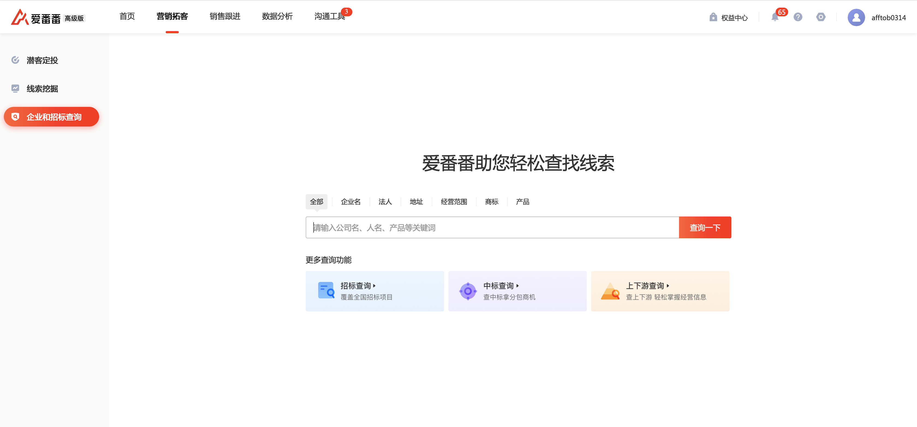Click the 更多查询功能 heading
This screenshot has width=917, height=427.
pos(328,260)
